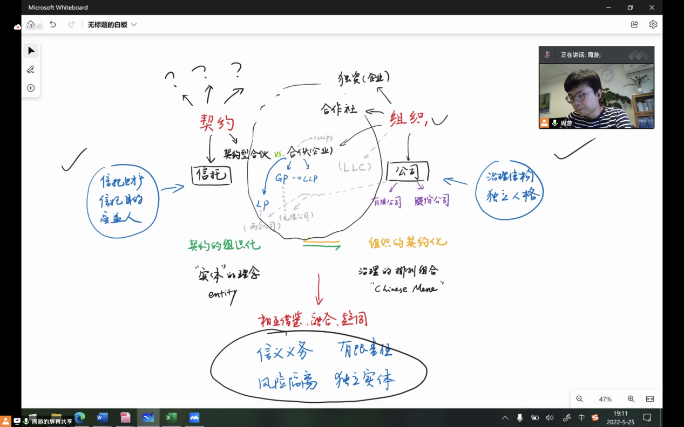
Task: Fit whiteboard content to screen
Action: point(650,399)
